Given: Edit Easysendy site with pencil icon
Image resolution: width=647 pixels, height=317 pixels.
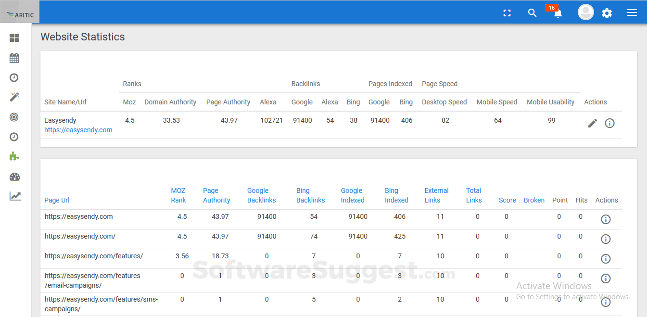Looking at the screenshot, I should [593, 123].
